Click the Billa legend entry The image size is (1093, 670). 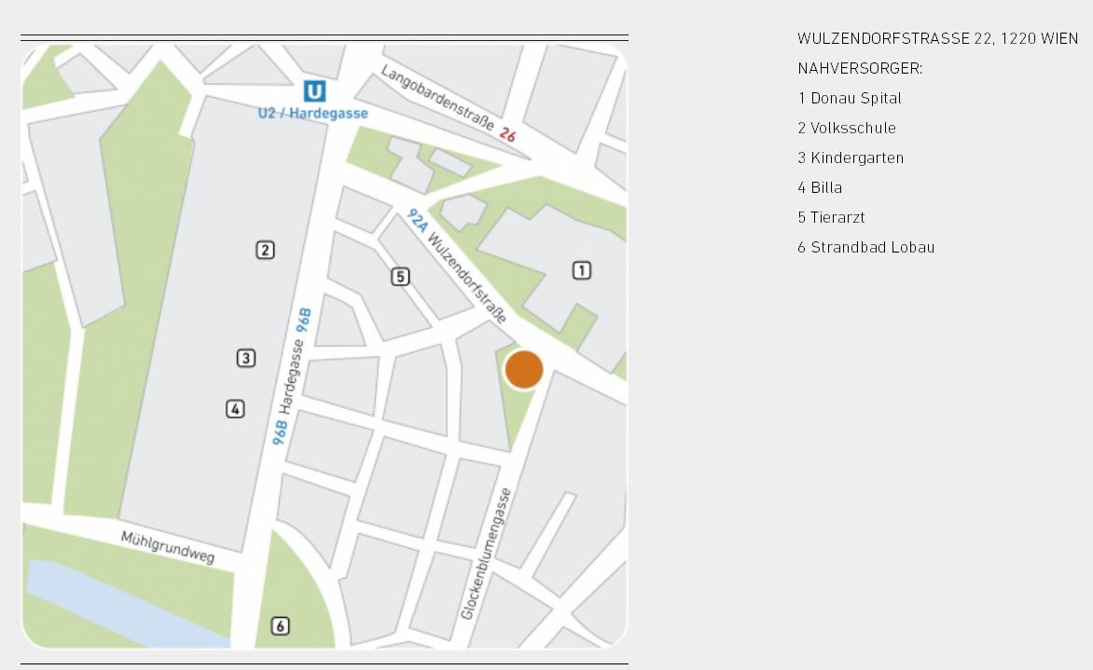820,187
